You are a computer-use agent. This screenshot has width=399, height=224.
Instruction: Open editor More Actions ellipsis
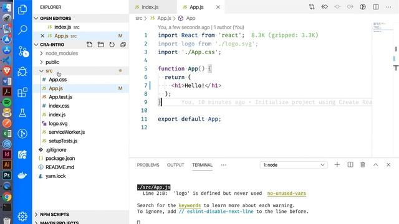388,7
